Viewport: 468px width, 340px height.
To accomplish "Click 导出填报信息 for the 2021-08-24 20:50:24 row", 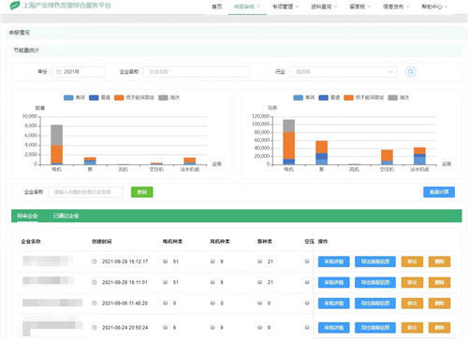I will point(375,328).
